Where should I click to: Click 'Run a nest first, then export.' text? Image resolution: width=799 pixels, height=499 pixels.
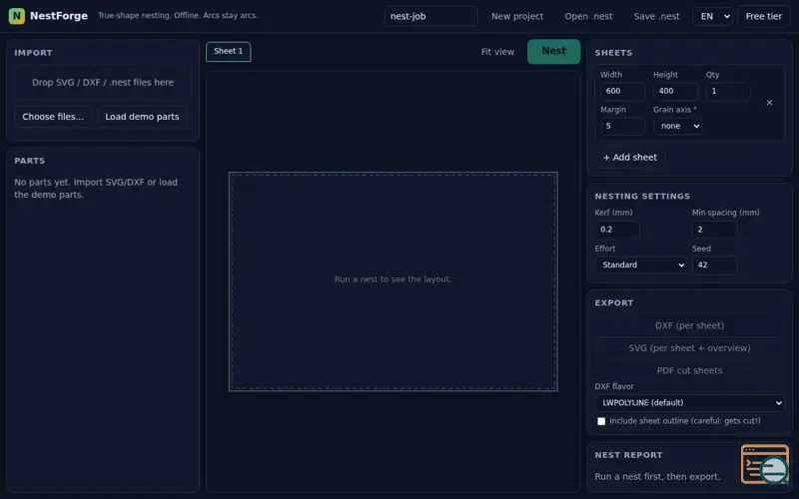click(x=657, y=477)
